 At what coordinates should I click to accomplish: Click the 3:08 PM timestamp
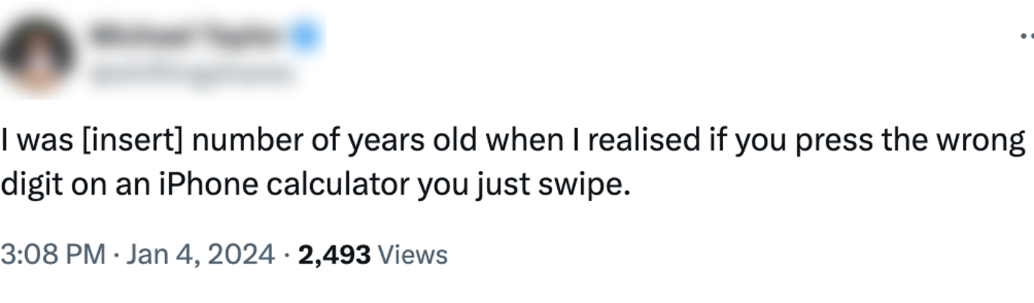(52, 254)
